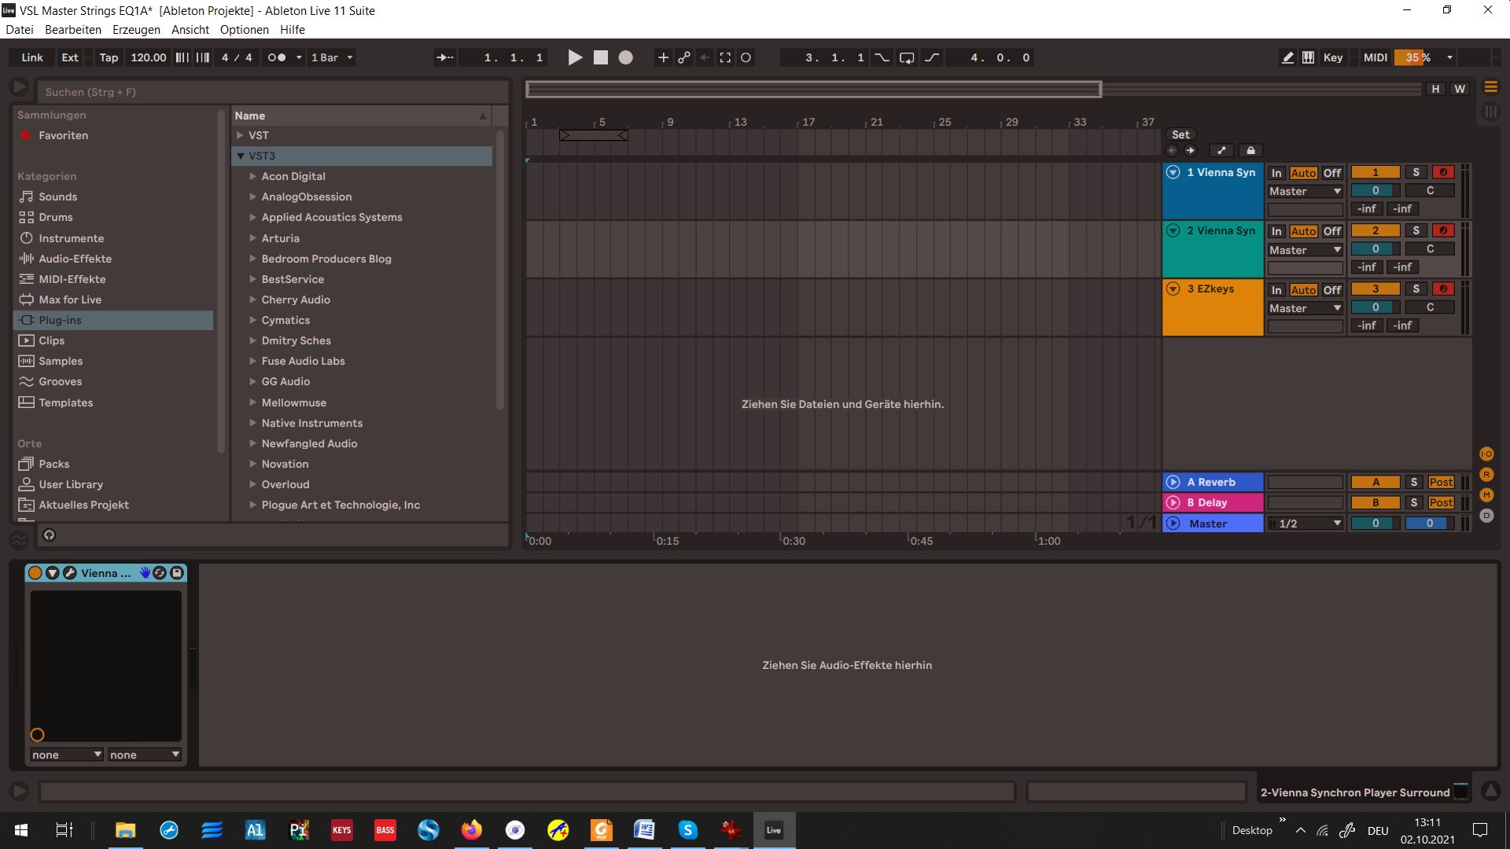This screenshot has height=849, width=1510.
Task: Toggle the metronome button
Action: [277, 57]
